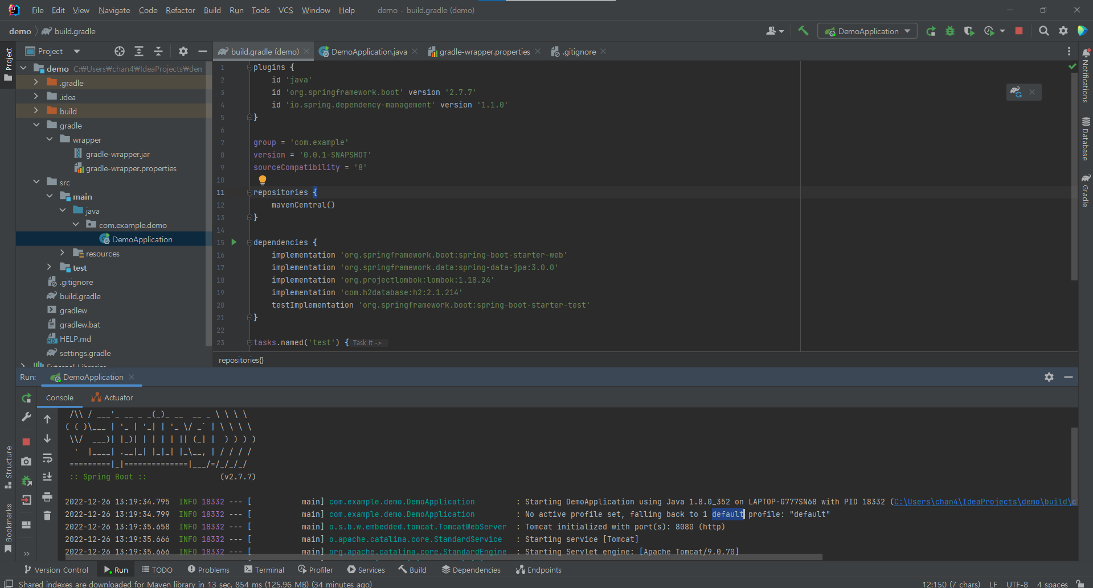This screenshot has width=1093, height=588.
Task: Click print console icon
Action: click(x=47, y=496)
